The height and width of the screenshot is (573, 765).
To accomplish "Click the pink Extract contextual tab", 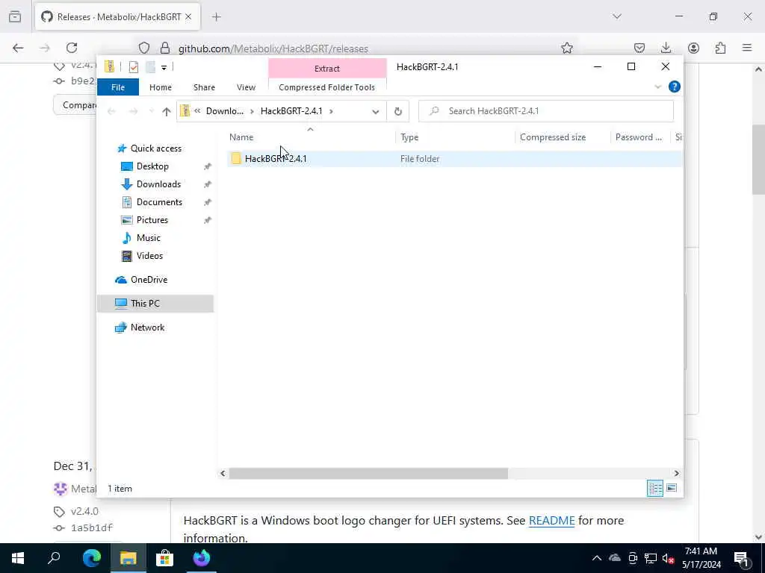I will [x=327, y=69].
